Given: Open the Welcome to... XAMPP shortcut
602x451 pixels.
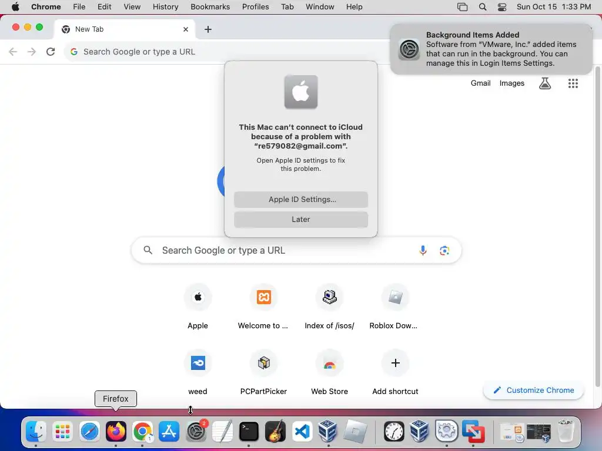Looking at the screenshot, I should tap(263, 307).
